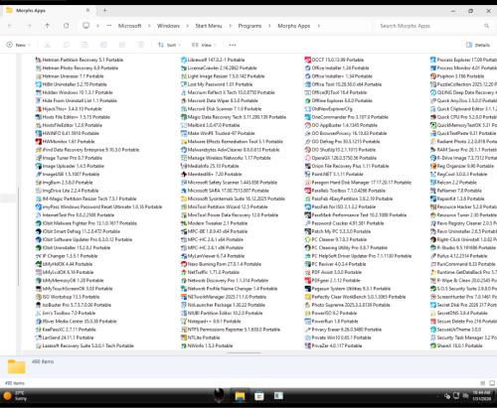The height and width of the screenshot is (408, 497).
Task: Click the Up directory arrow icon
Action: pos(48,26)
